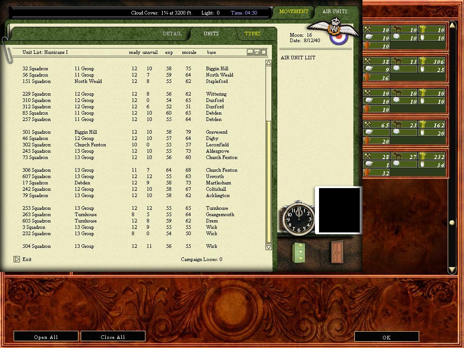The width and height of the screenshot is (464, 348).
Task: Click the scroll-down triangle of unit list
Action: (268, 247)
